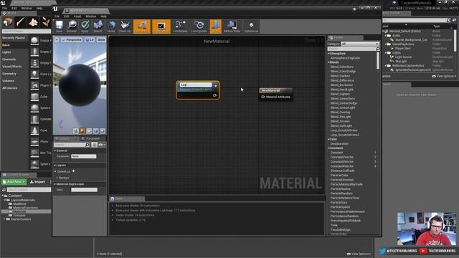Viewport: 459px width, 258px height.
Task: Click the Import button in Content Browser
Action: coord(37,182)
